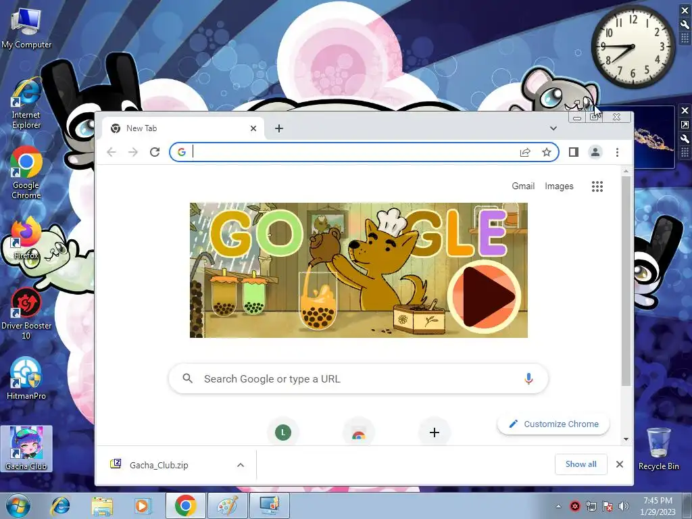
Task: Open the Chrome profile avatar
Action: [595, 152]
